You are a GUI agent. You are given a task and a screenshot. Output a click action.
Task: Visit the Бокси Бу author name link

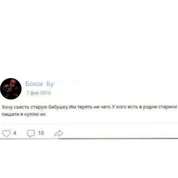pyautogui.click(x=39, y=84)
